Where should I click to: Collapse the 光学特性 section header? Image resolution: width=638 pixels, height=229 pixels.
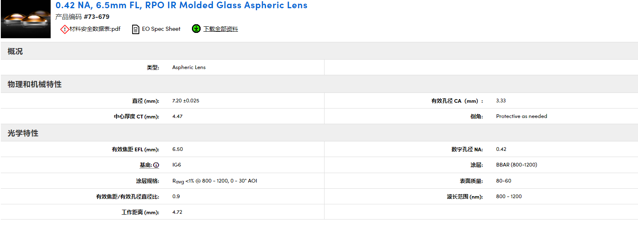pos(23,134)
